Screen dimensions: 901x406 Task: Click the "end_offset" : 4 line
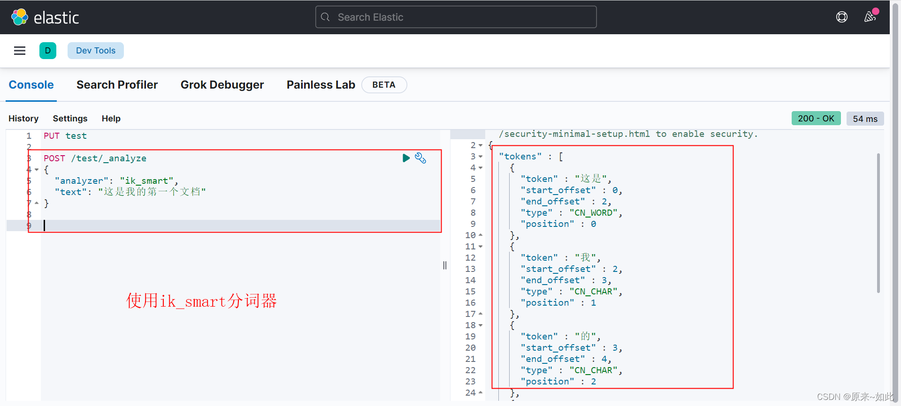coord(566,359)
